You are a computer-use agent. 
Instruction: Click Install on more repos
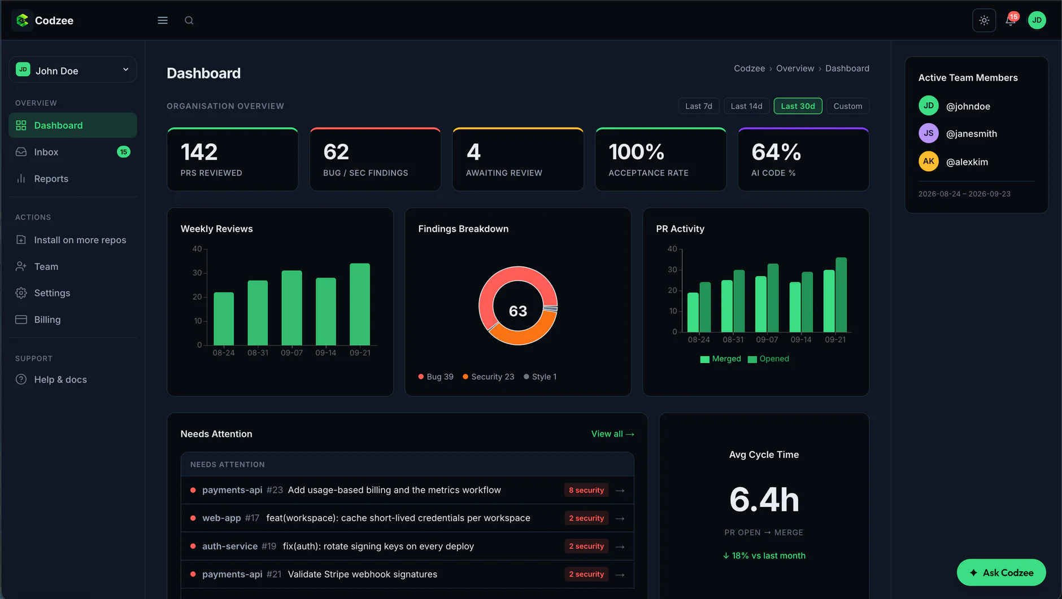click(x=73, y=240)
